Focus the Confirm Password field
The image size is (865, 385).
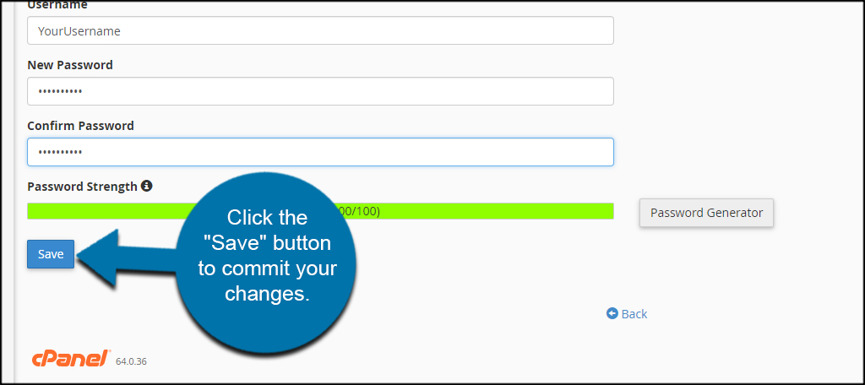(x=320, y=152)
